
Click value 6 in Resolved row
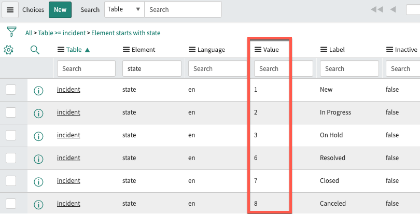[256, 158]
